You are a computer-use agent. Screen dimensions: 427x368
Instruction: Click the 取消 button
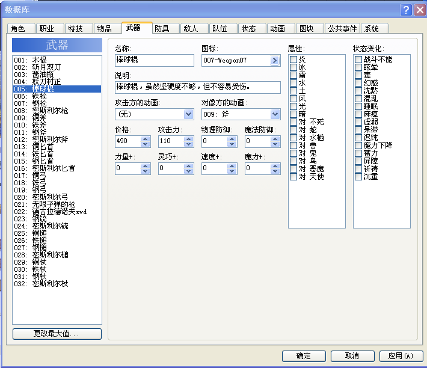pos(352,356)
